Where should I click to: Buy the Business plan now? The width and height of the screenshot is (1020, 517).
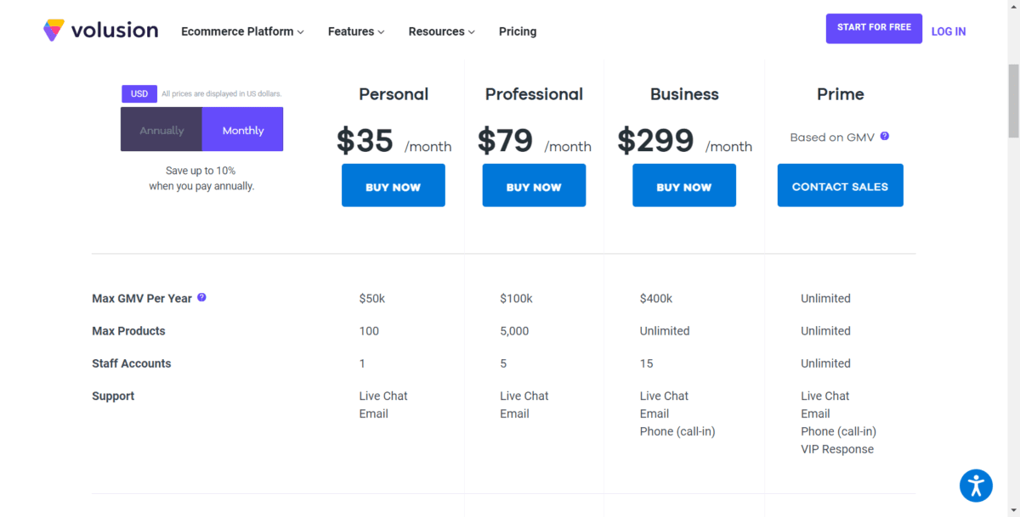684,187
